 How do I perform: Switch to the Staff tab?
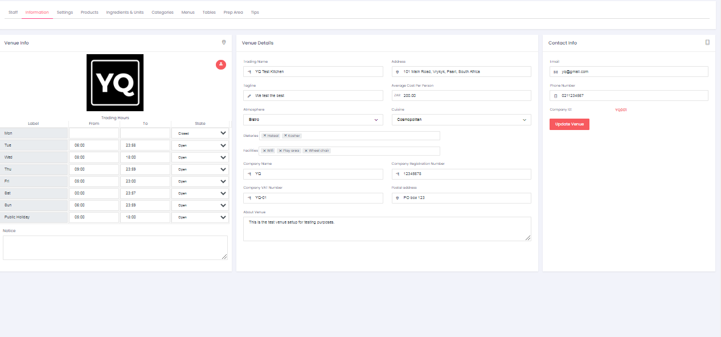click(13, 12)
